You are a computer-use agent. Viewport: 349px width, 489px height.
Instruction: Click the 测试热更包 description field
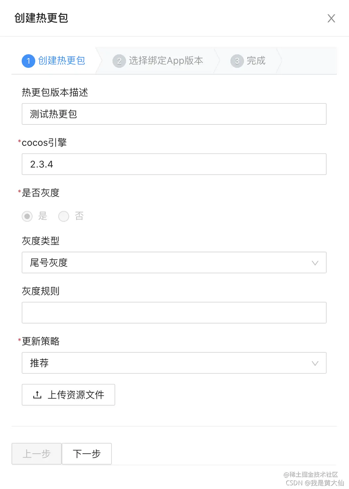[174, 114]
